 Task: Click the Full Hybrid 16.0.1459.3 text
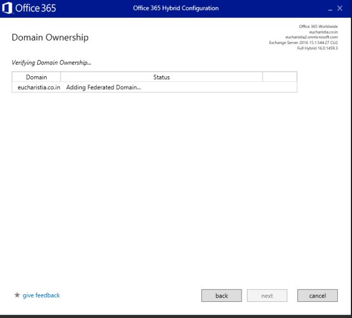[x=317, y=48]
